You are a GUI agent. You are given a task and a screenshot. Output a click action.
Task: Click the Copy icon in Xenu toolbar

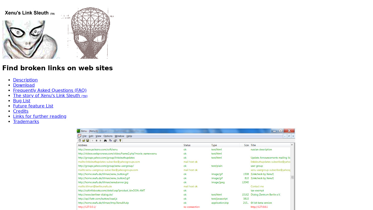[x=110, y=141]
